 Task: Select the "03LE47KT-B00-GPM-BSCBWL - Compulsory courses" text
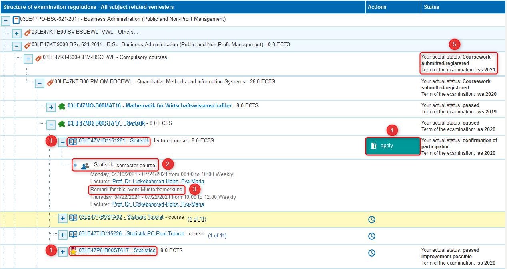point(105,57)
